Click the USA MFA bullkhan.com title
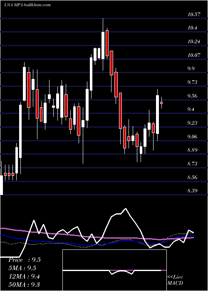Viewport: 208px width, 291px height. tap(27, 5)
